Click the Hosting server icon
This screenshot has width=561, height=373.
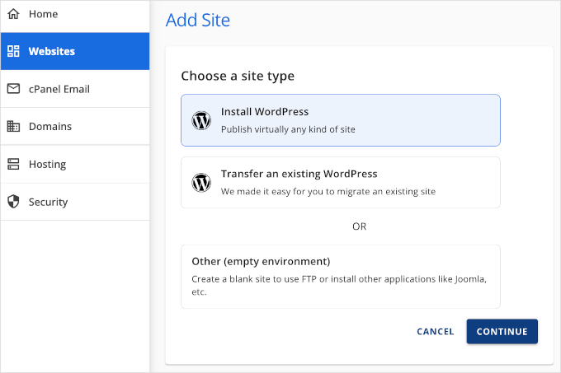(13, 164)
